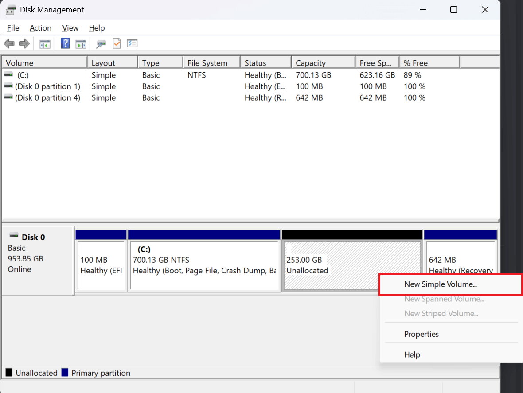The height and width of the screenshot is (393, 523).
Task: Click the Primary partition legend label
Action: click(101, 373)
